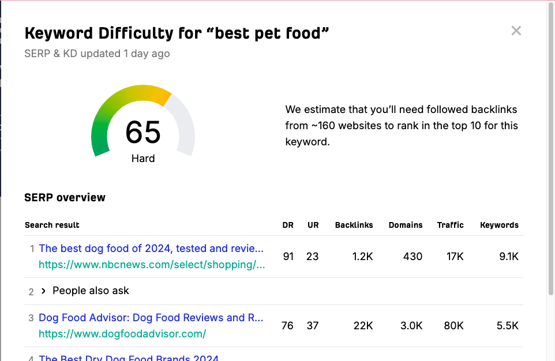Image resolution: width=555 pixels, height=361 pixels.
Task: Select the Domains column header
Action: 406,225
